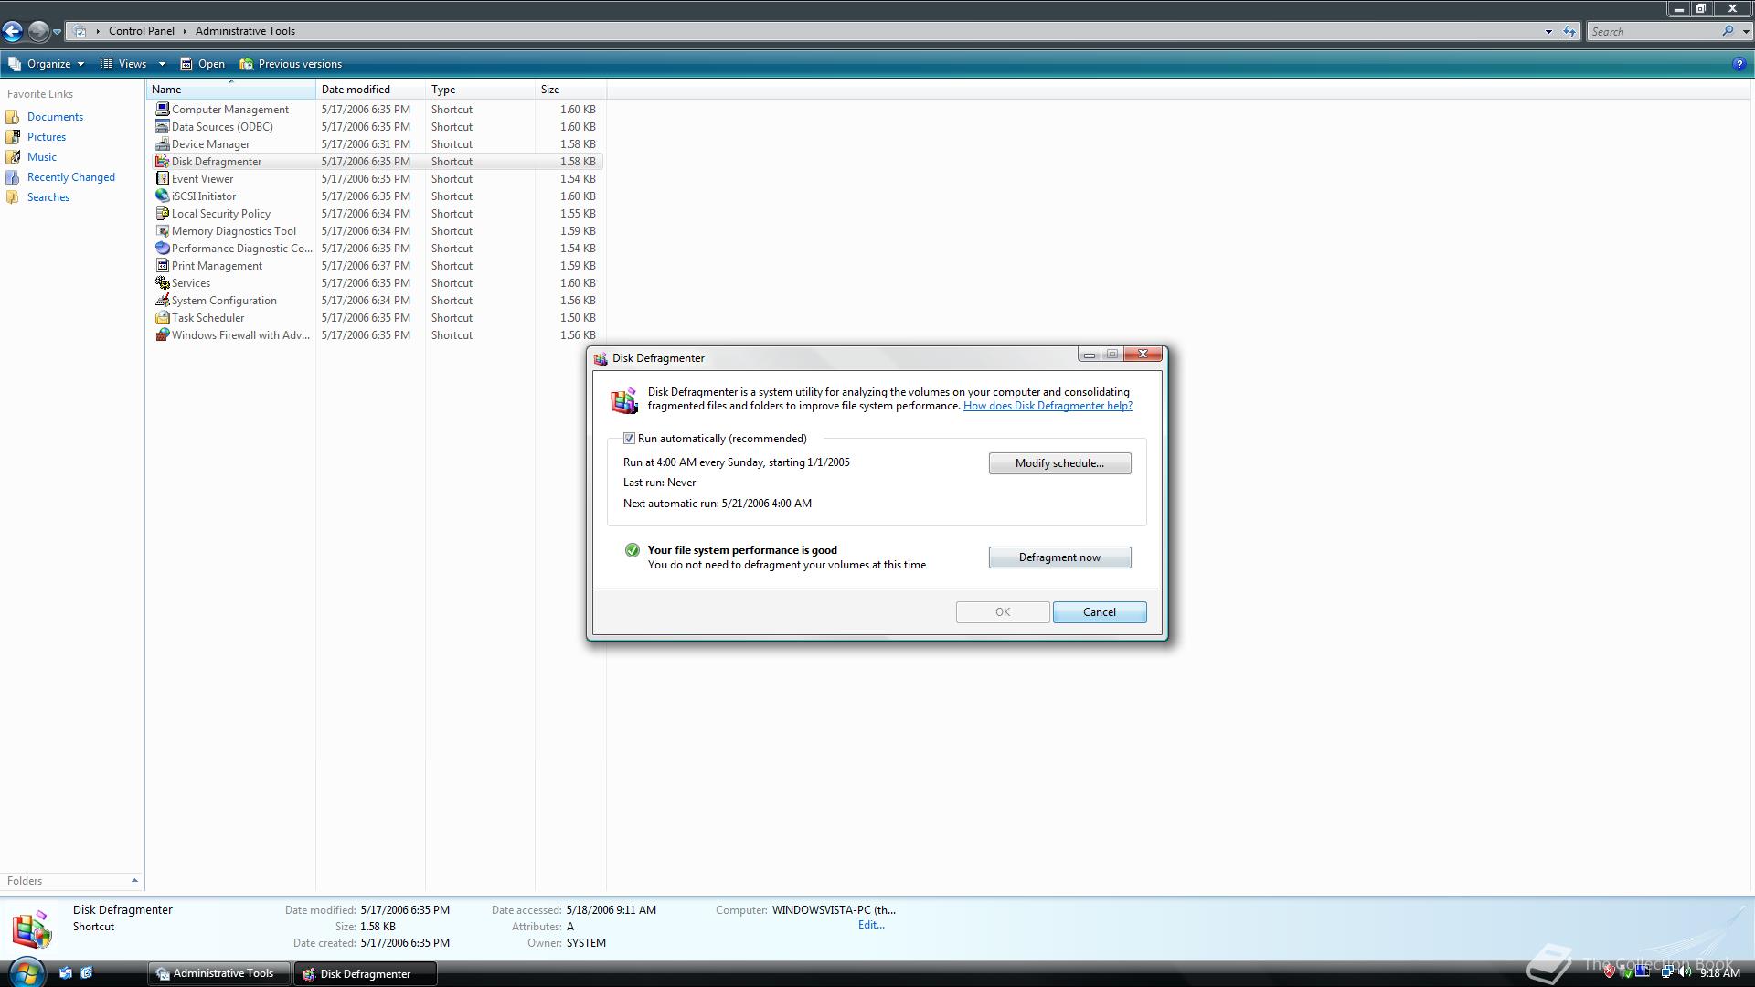Click the Recently Changed link icon

(13, 177)
